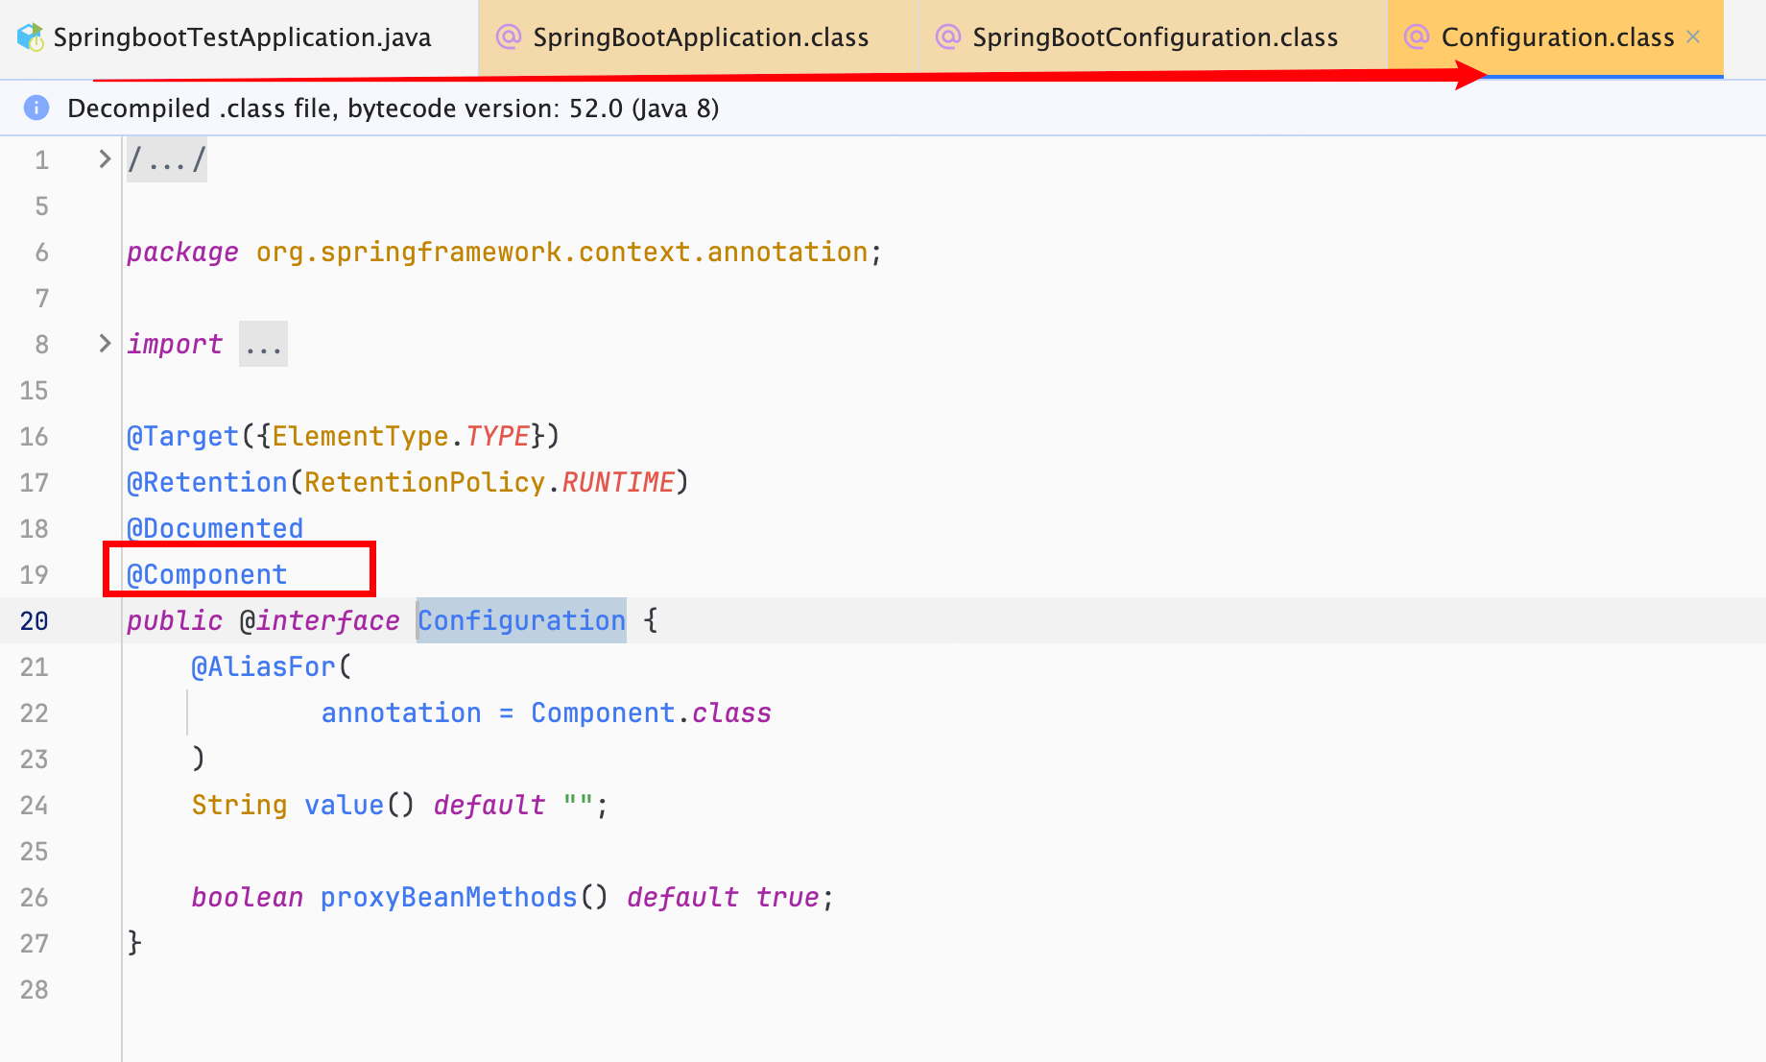Viewport: 1766px width, 1062px height.
Task: Click the annotation attribute name on line 22
Action: coord(401,712)
